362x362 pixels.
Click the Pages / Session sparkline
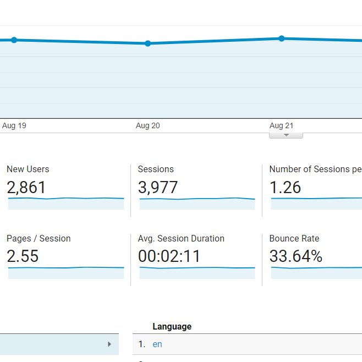pyautogui.click(x=66, y=273)
